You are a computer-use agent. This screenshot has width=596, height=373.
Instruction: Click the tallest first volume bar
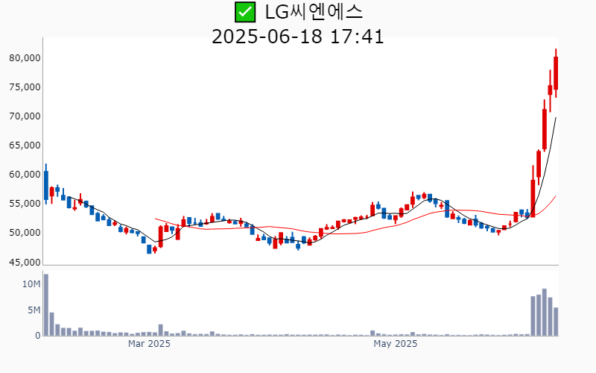[46, 305]
